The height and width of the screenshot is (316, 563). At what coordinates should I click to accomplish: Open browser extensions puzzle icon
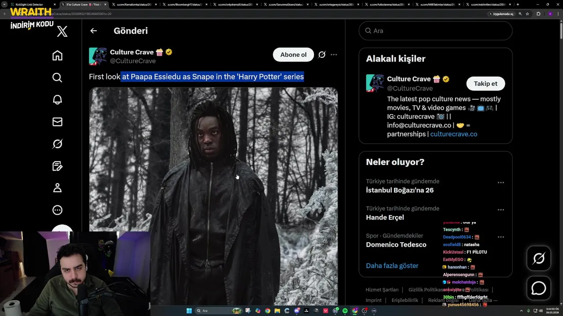pyautogui.click(x=538, y=14)
